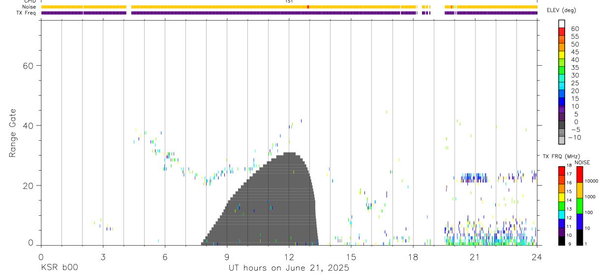The image size is (604, 278).
Task: Click the Range Gate tick label "40"
Action: (28, 126)
